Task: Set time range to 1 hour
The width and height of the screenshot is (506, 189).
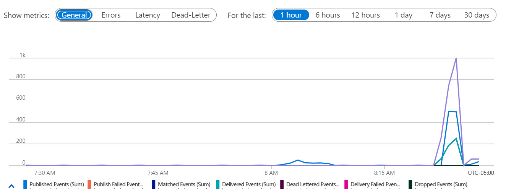Action: (291, 15)
